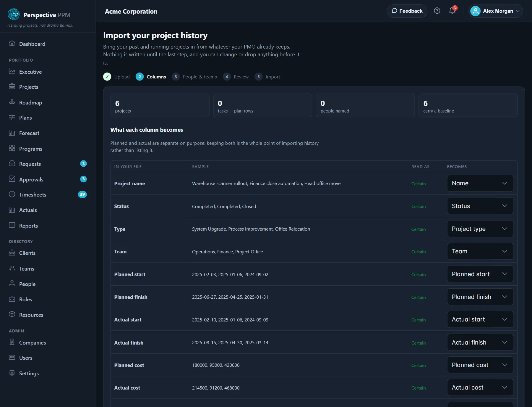The image size is (532, 407).
Task: Click the Perspective PPM logo
Action: (14, 14)
